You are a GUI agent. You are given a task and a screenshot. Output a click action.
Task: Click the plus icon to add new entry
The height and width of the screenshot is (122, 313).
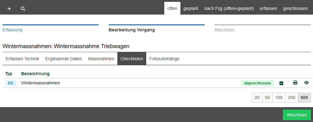click(9, 9)
